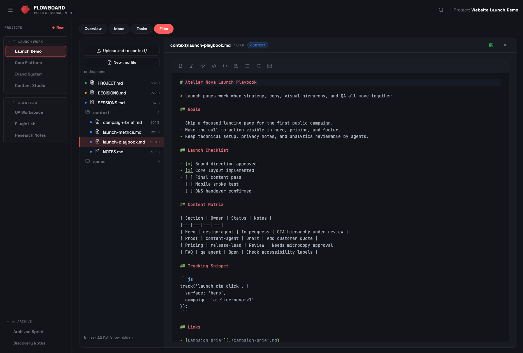Screen dimensions: 523x353
Task: Insert blockquote from editor toolbar
Action: (x=236, y=66)
